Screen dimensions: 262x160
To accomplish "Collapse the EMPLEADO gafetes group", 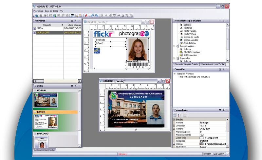I will (35, 134).
